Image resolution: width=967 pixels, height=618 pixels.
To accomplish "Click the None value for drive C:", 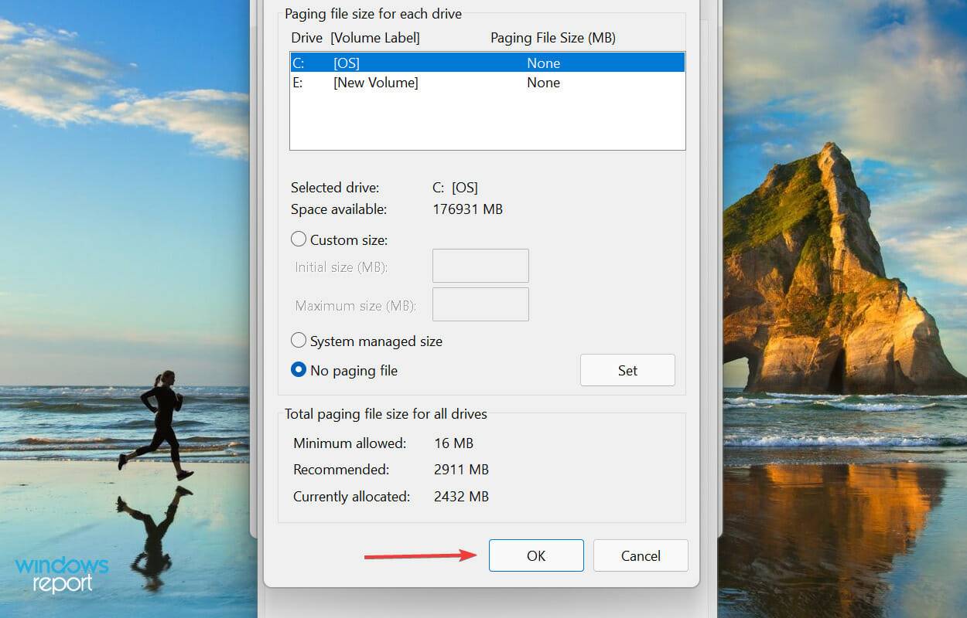I will [544, 63].
